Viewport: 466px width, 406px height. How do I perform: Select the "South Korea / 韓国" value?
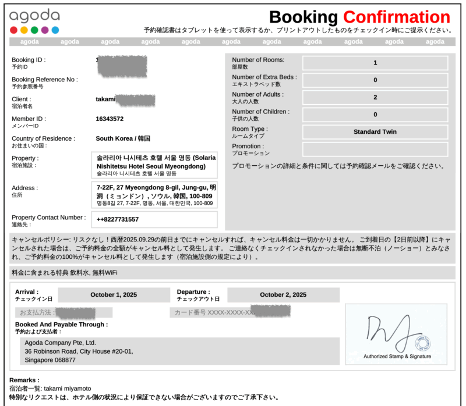(x=123, y=138)
